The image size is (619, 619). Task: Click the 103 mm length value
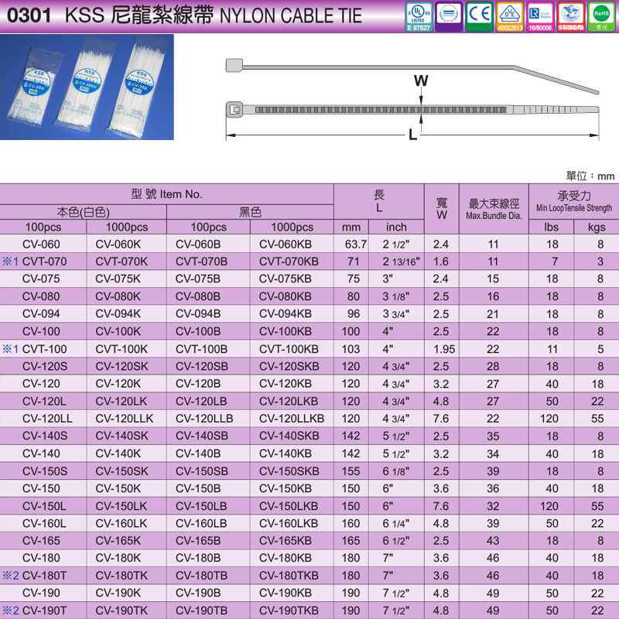351,349
